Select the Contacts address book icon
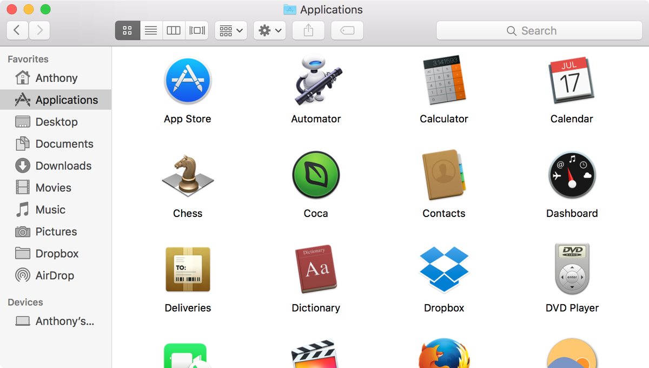Viewport: 649px width, 368px height. [444, 174]
